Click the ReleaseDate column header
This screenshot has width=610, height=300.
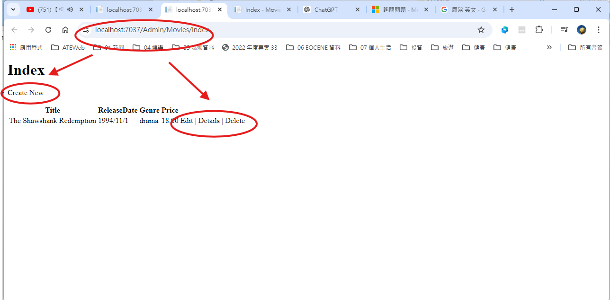coord(118,110)
